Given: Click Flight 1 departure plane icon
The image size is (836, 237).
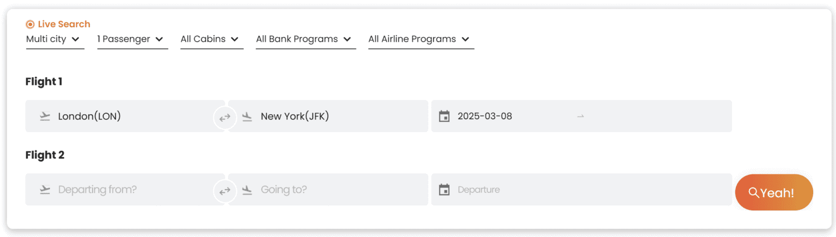Looking at the screenshot, I should (45, 116).
